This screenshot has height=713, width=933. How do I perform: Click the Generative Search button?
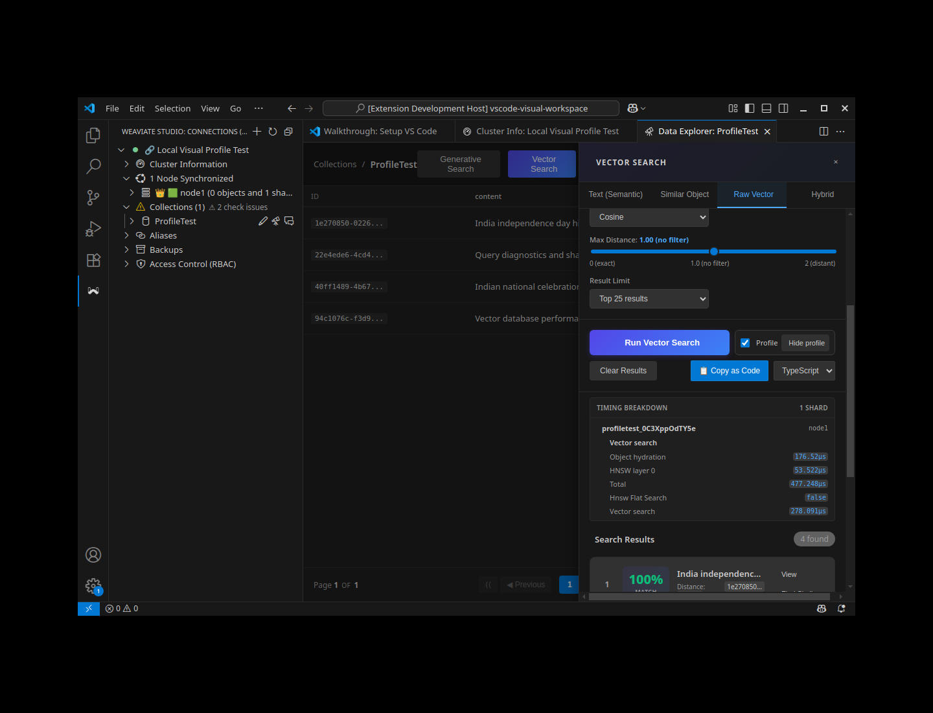(x=460, y=164)
